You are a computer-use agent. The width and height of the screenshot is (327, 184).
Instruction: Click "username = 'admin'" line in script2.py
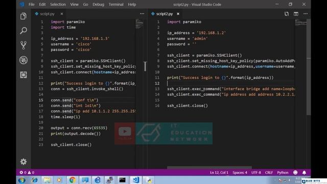pos(187,39)
